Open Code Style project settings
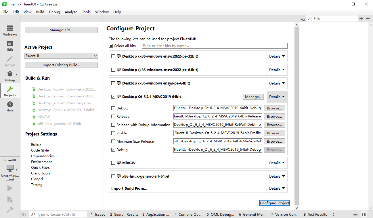The image size is (373, 218). [40, 150]
